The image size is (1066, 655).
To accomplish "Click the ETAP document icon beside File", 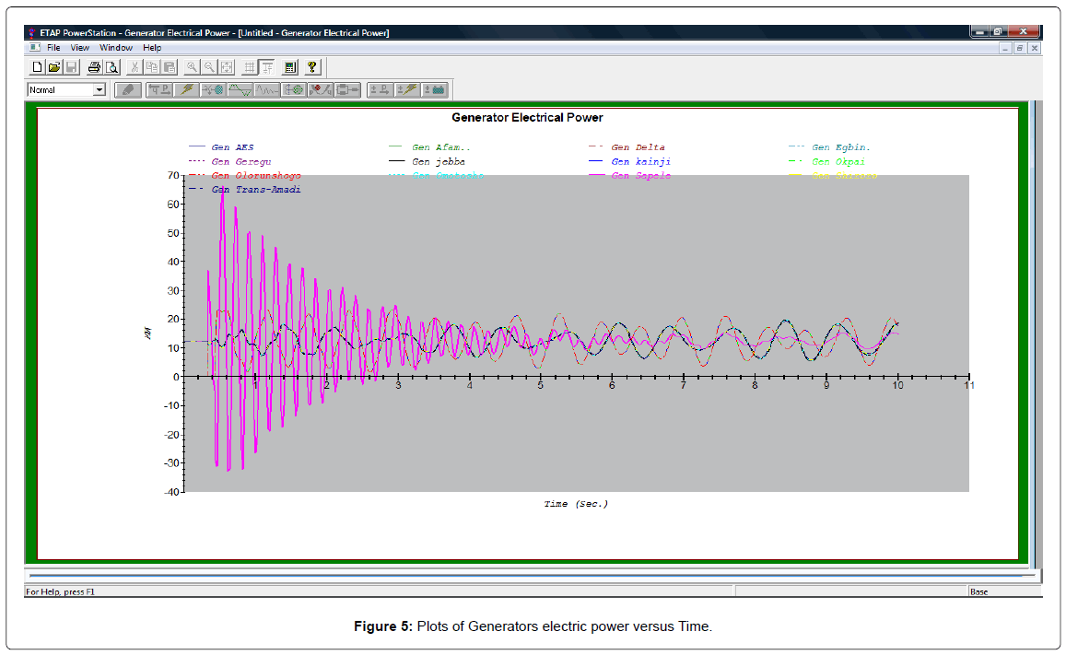I will [35, 48].
